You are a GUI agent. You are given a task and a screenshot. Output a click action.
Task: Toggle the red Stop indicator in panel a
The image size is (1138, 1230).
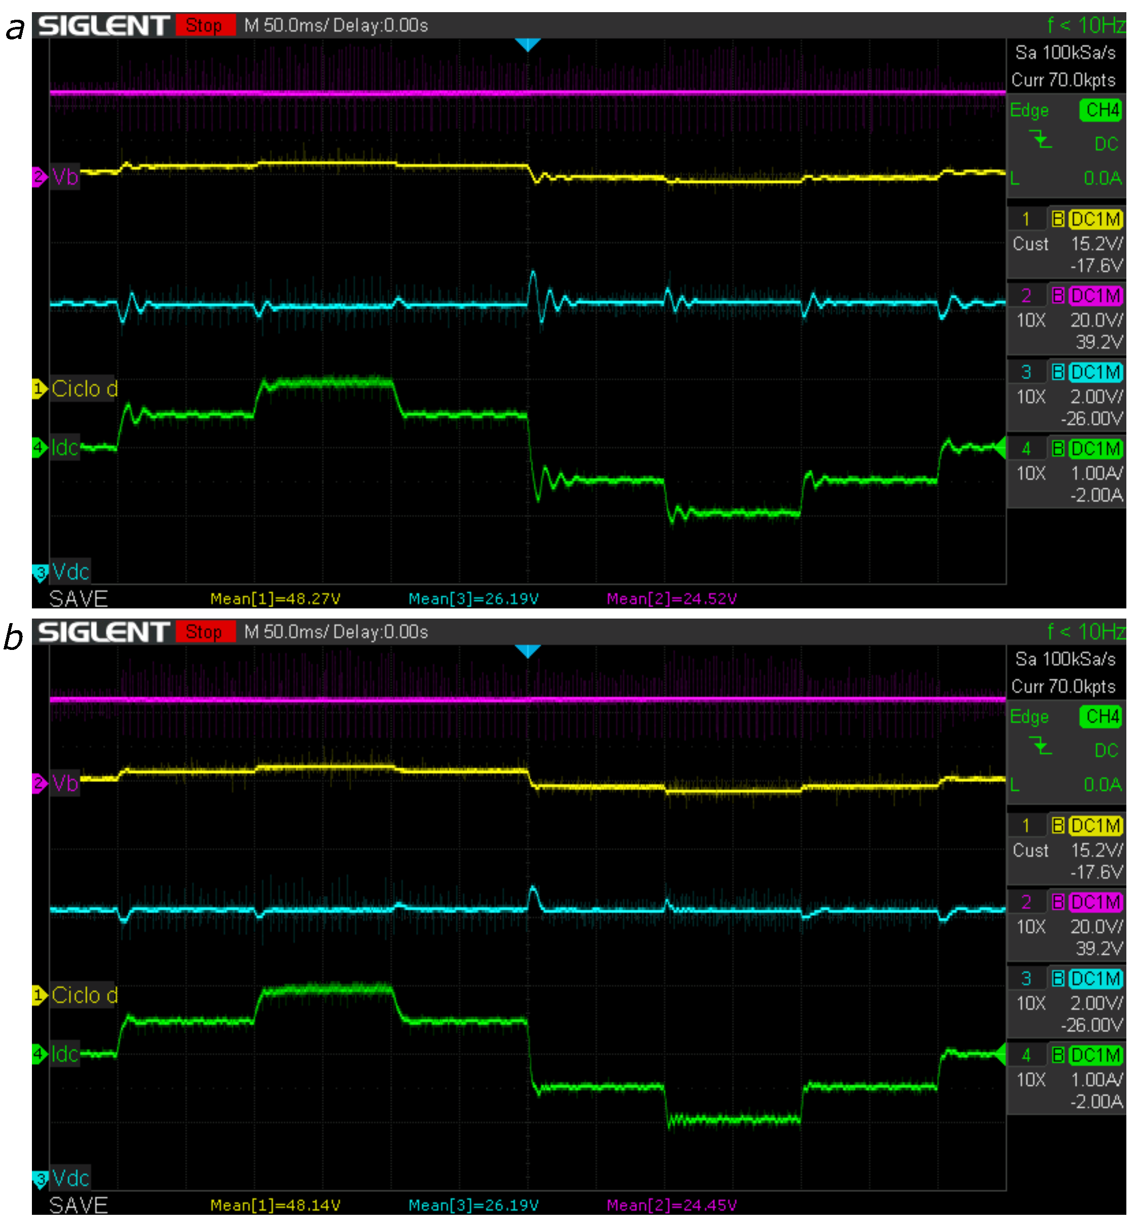[x=205, y=25]
